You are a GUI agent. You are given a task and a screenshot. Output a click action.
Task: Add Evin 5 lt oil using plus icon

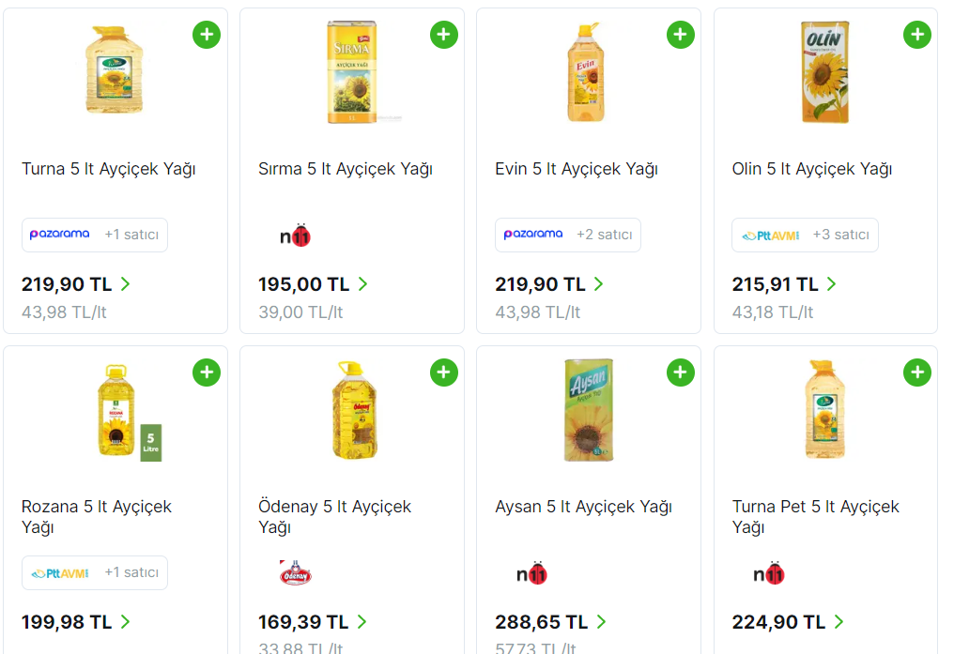[x=681, y=36]
